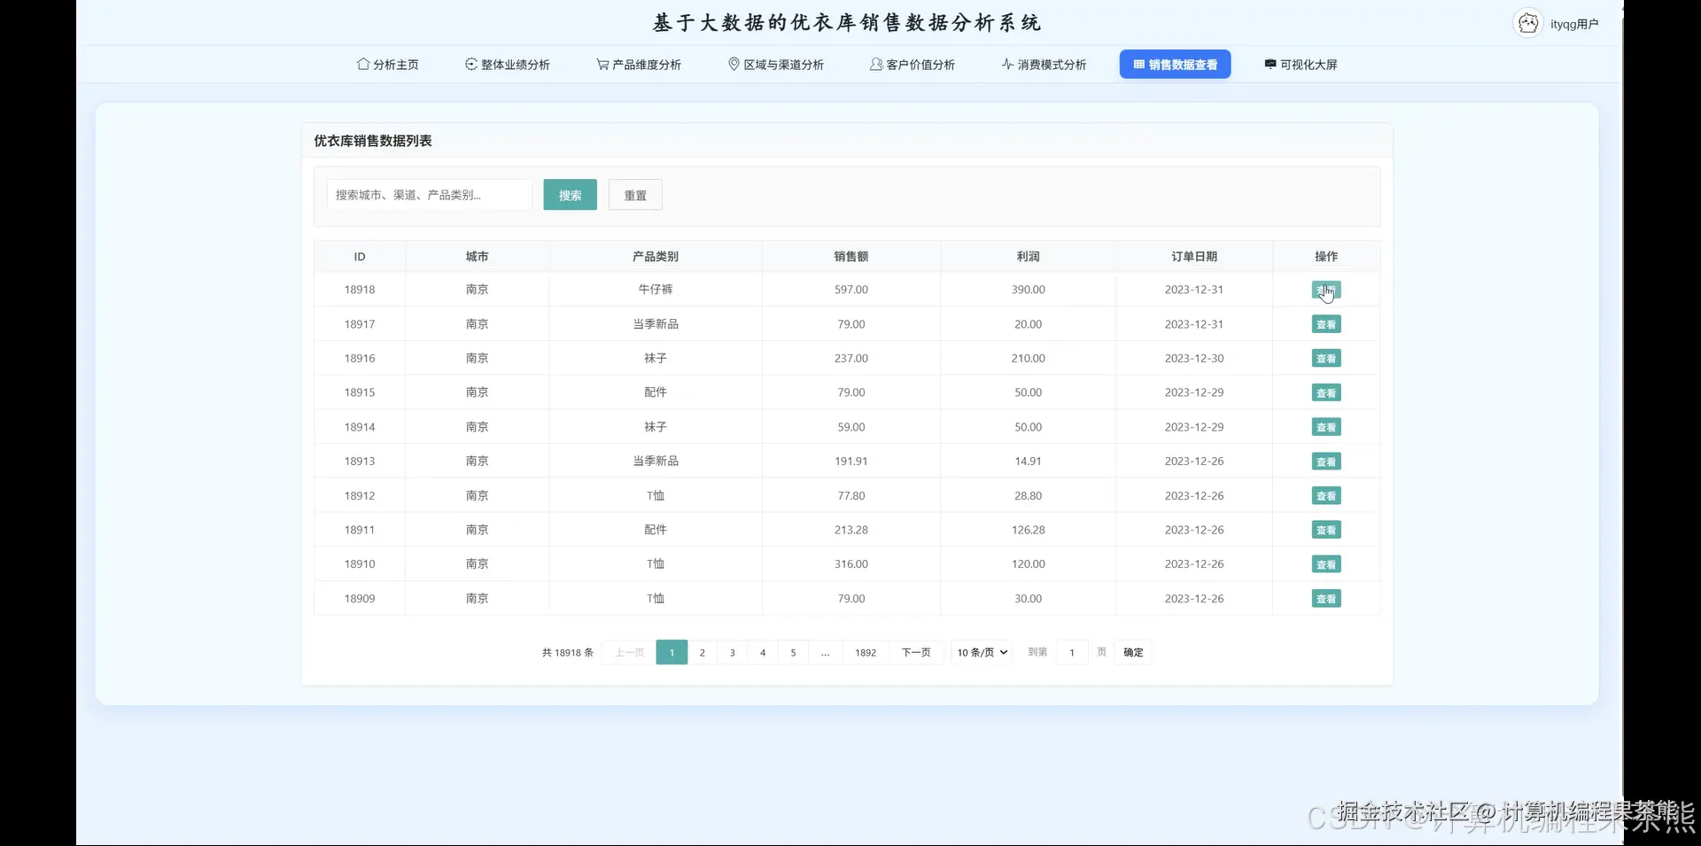Click sales amount 237.00
The height and width of the screenshot is (846, 1701).
pos(851,359)
